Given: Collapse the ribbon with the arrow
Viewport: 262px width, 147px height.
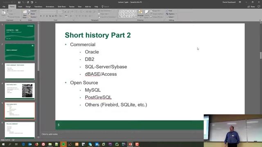Looking at the screenshot, I should 260,20.
